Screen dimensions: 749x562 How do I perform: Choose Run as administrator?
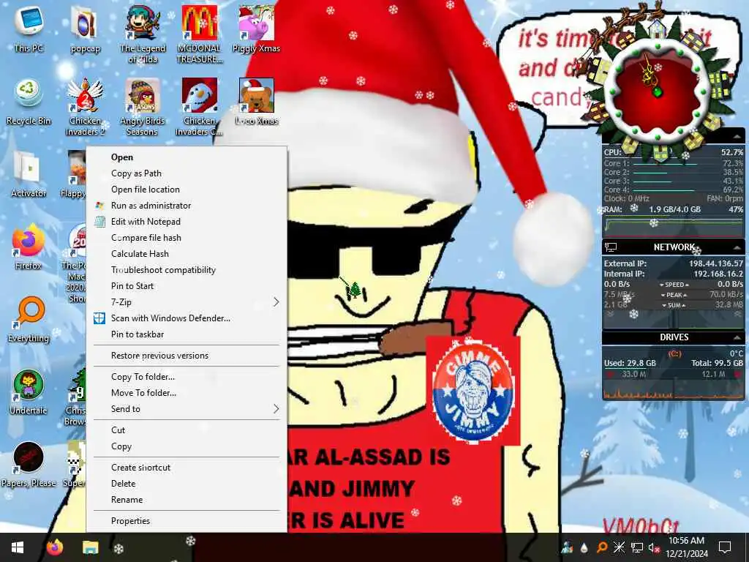coord(187,206)
